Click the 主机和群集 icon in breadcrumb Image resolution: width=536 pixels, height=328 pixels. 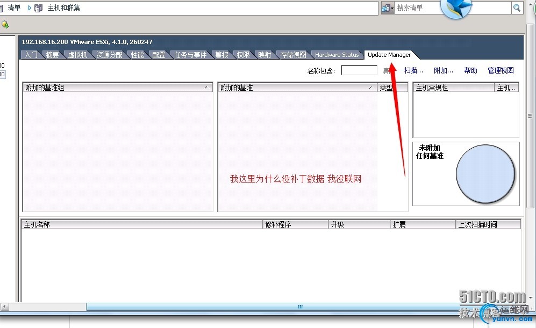pyautogui.click(x=38, y=8)
